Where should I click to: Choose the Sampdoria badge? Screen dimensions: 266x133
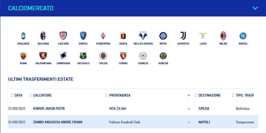click(63, 56)
